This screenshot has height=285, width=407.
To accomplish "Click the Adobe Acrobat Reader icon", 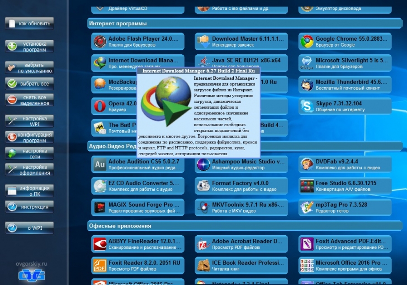I will coord(203,244).
